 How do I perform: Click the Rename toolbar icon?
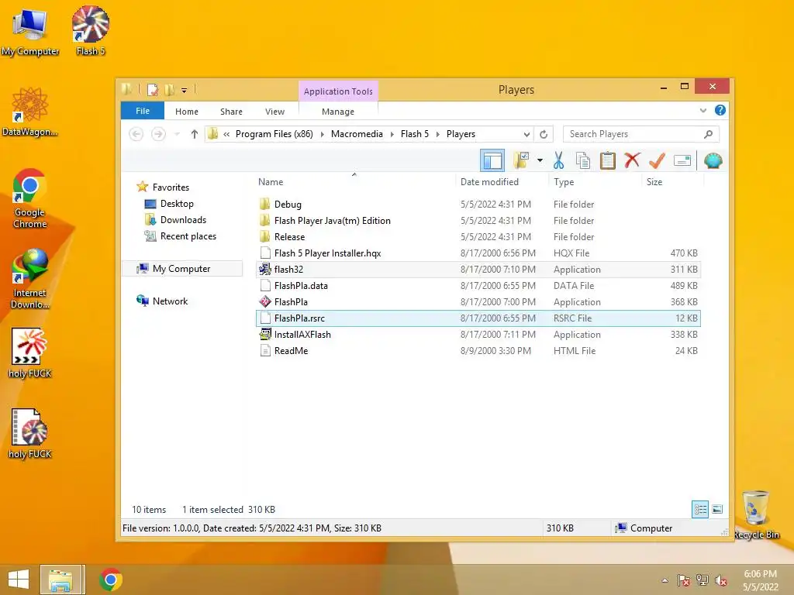[682, 161]
